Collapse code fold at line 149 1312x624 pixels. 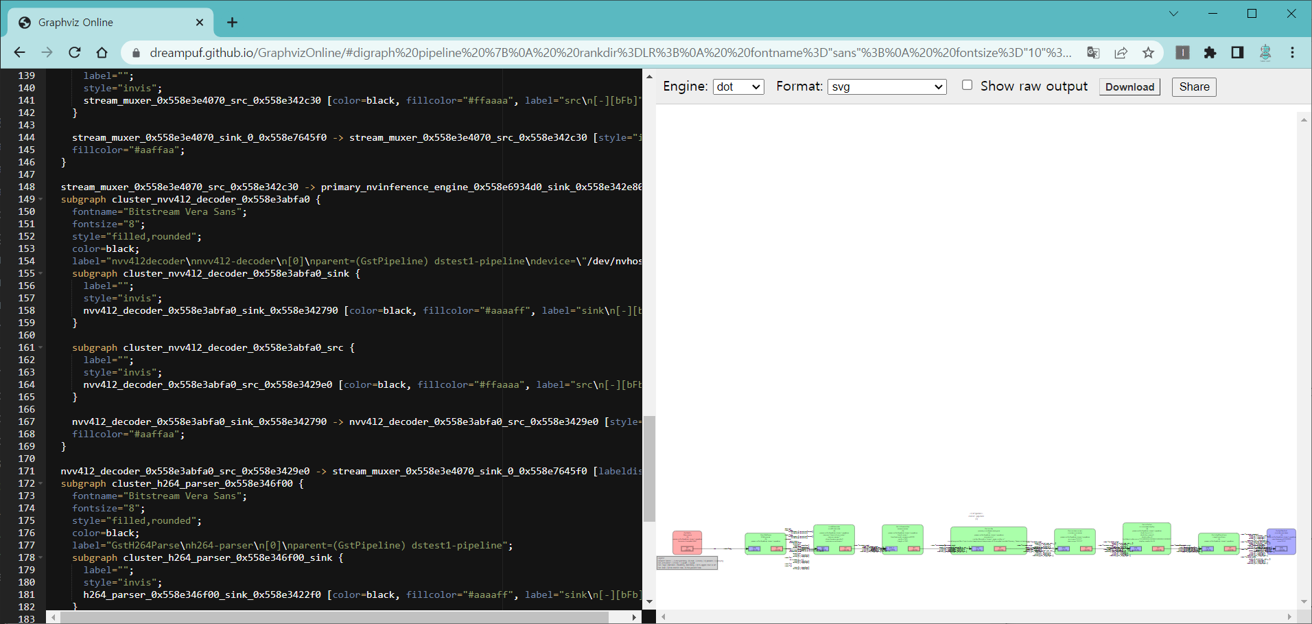(x=40, y=200)
